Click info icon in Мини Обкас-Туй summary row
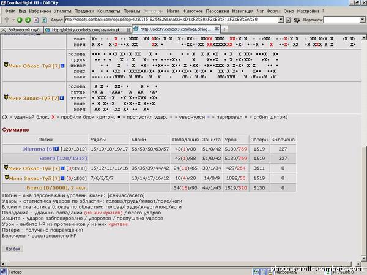The image size is (367, 275). click(62, 168)
